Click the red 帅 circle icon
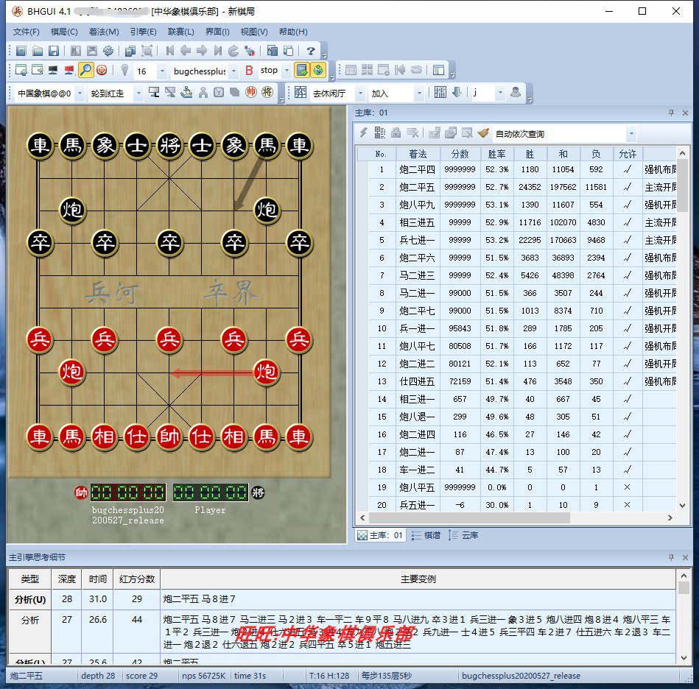Screen dimensions: 699x689 251,92
